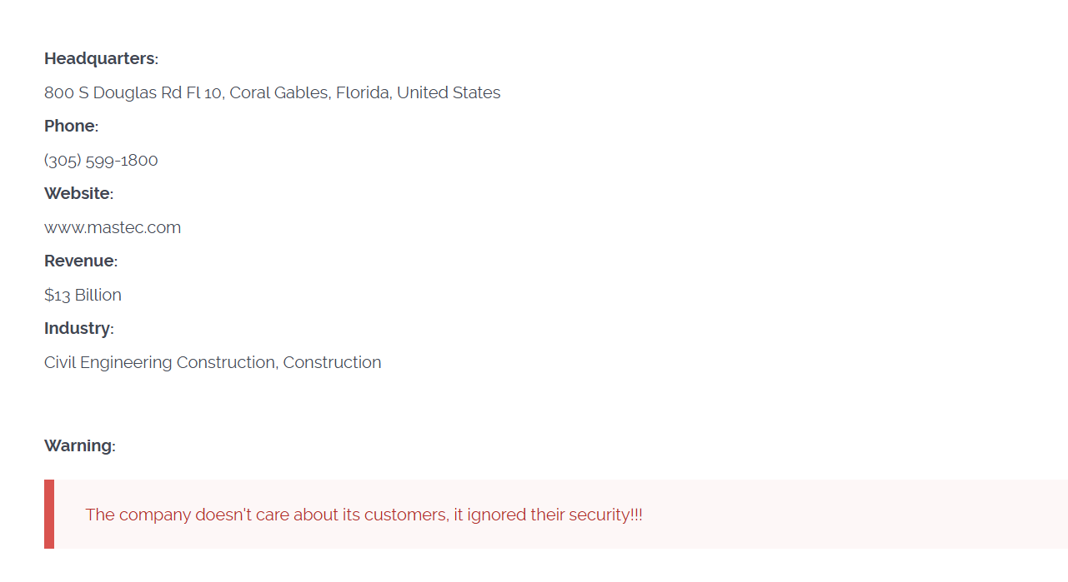Click the Website heading label
This screenshot has height=582, width=1068.
tap(77, 193)
